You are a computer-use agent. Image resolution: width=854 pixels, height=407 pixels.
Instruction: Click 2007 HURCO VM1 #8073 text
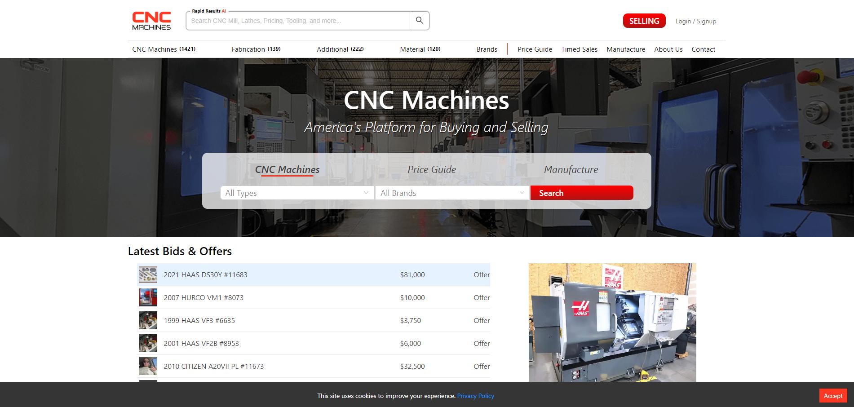pyautogui.click(x=204, y=297)
